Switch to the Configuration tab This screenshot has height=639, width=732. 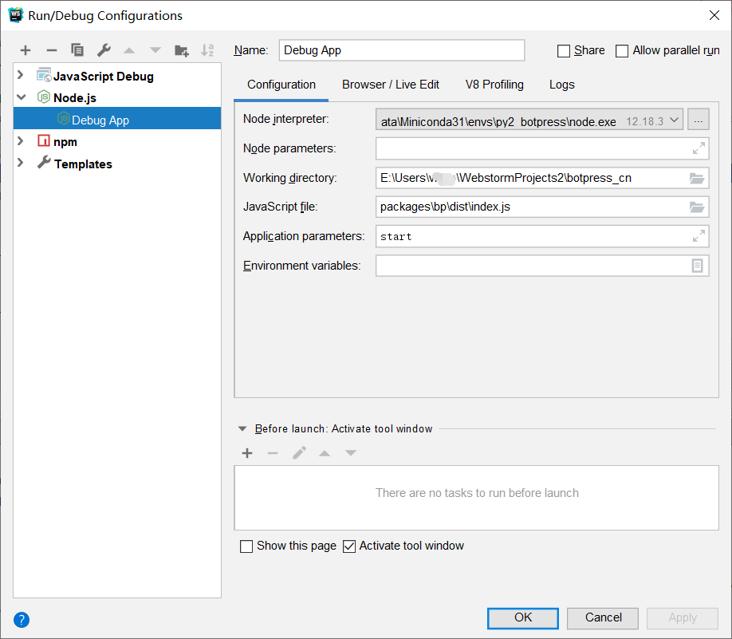pyautogui.click(x=281, y=85)
